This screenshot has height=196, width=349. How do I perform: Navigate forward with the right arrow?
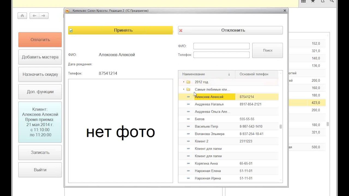[x=44, y=16]
